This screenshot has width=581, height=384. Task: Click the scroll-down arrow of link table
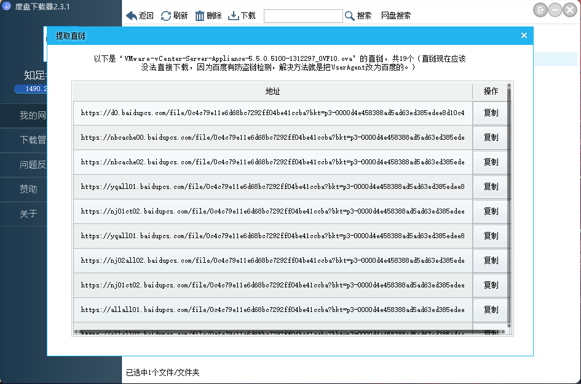tap(509, 326)
